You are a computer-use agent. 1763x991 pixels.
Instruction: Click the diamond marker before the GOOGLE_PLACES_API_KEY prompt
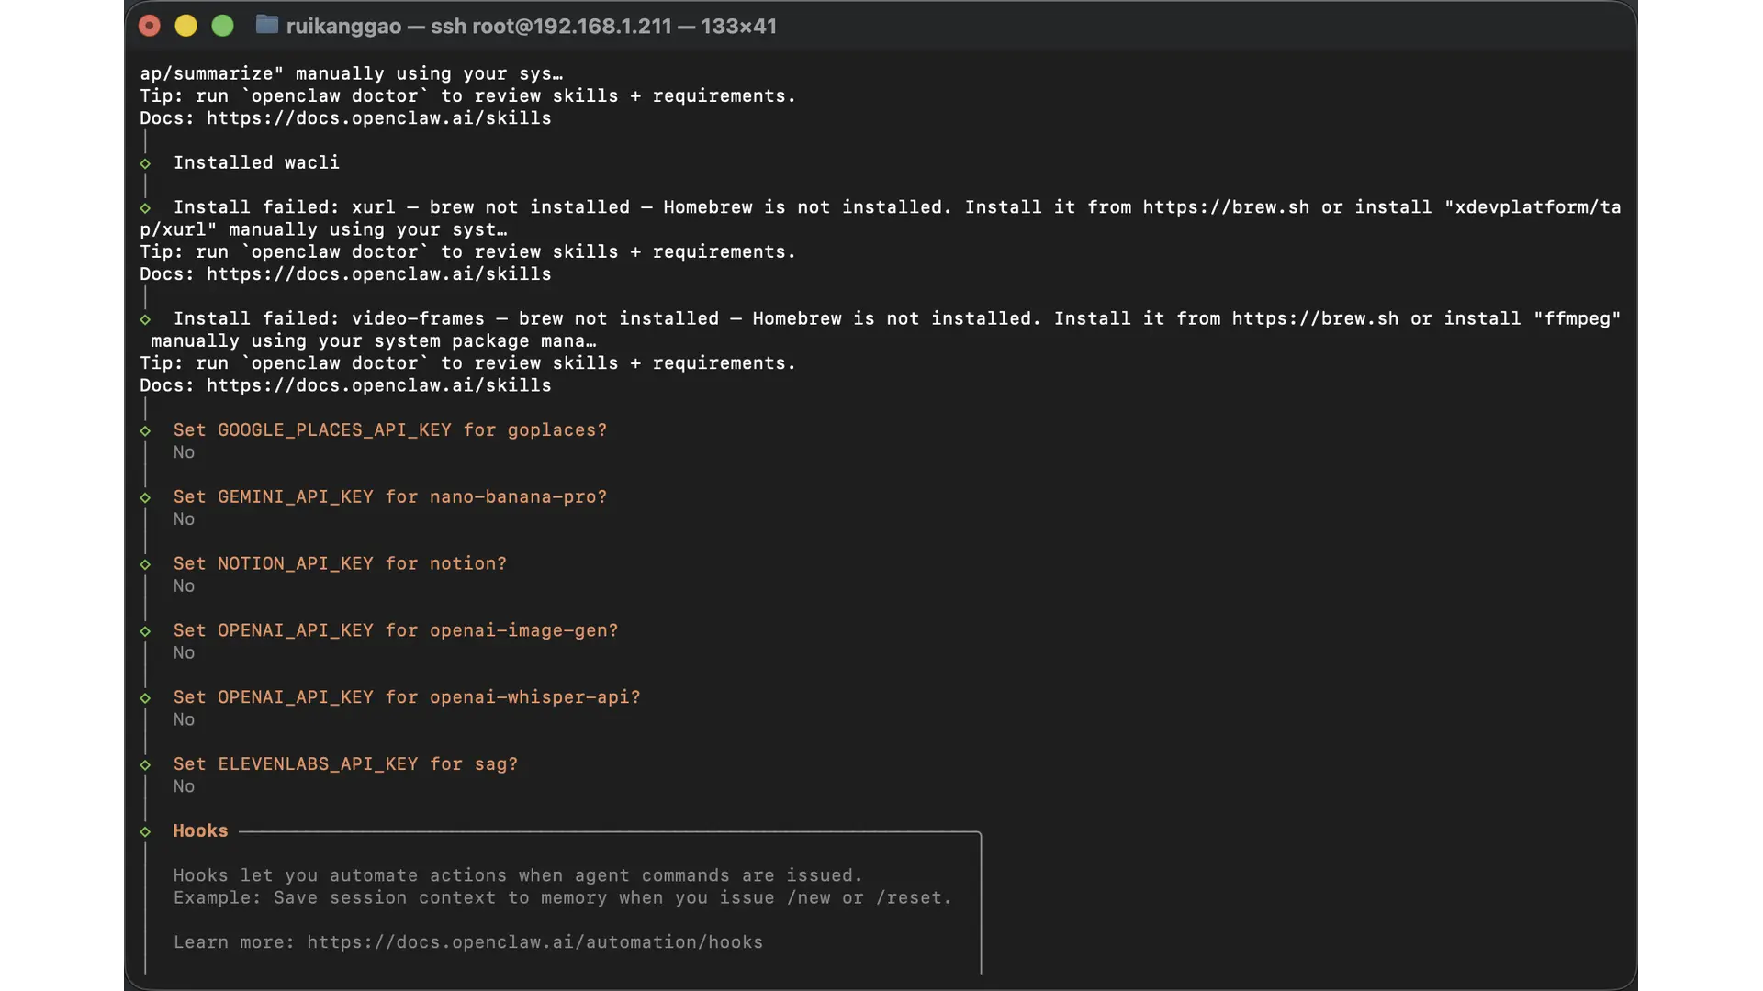(x=145, y=431)
